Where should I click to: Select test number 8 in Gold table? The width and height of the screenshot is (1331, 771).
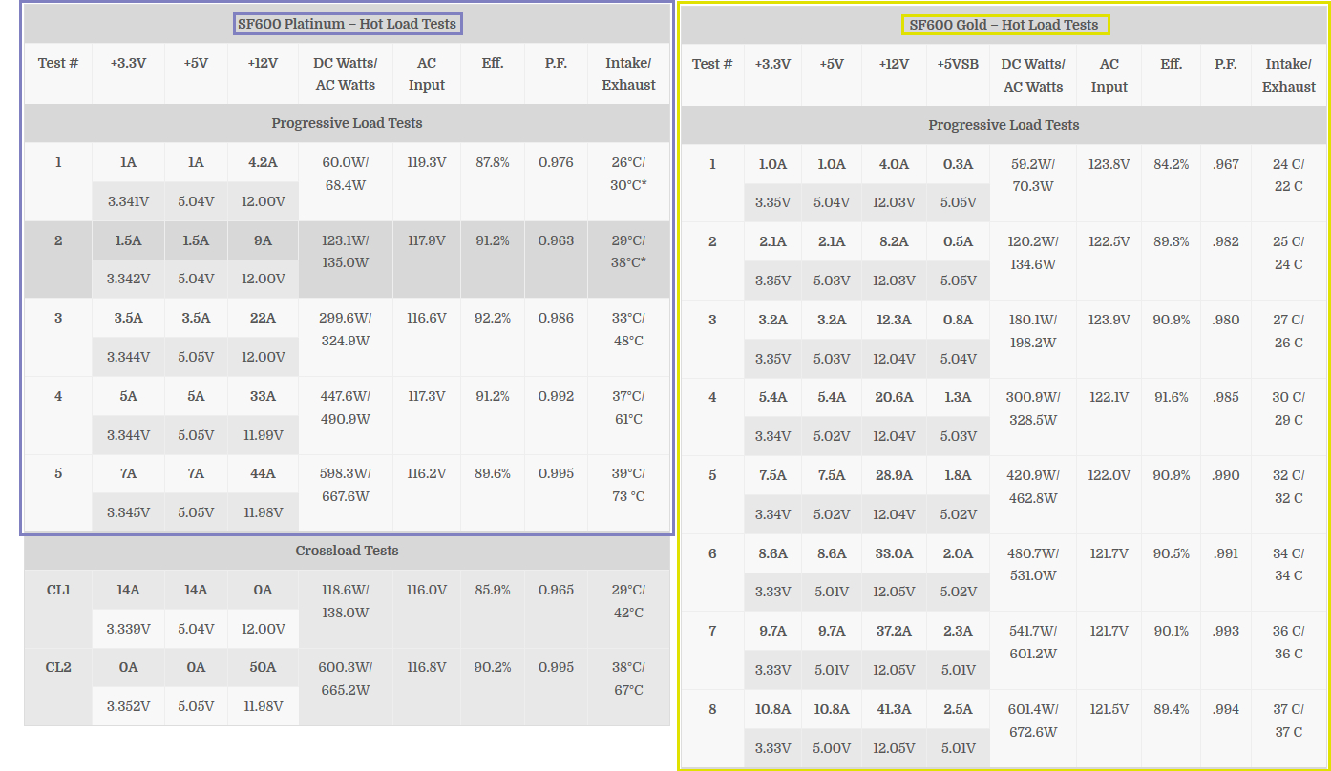coord(712,709)
